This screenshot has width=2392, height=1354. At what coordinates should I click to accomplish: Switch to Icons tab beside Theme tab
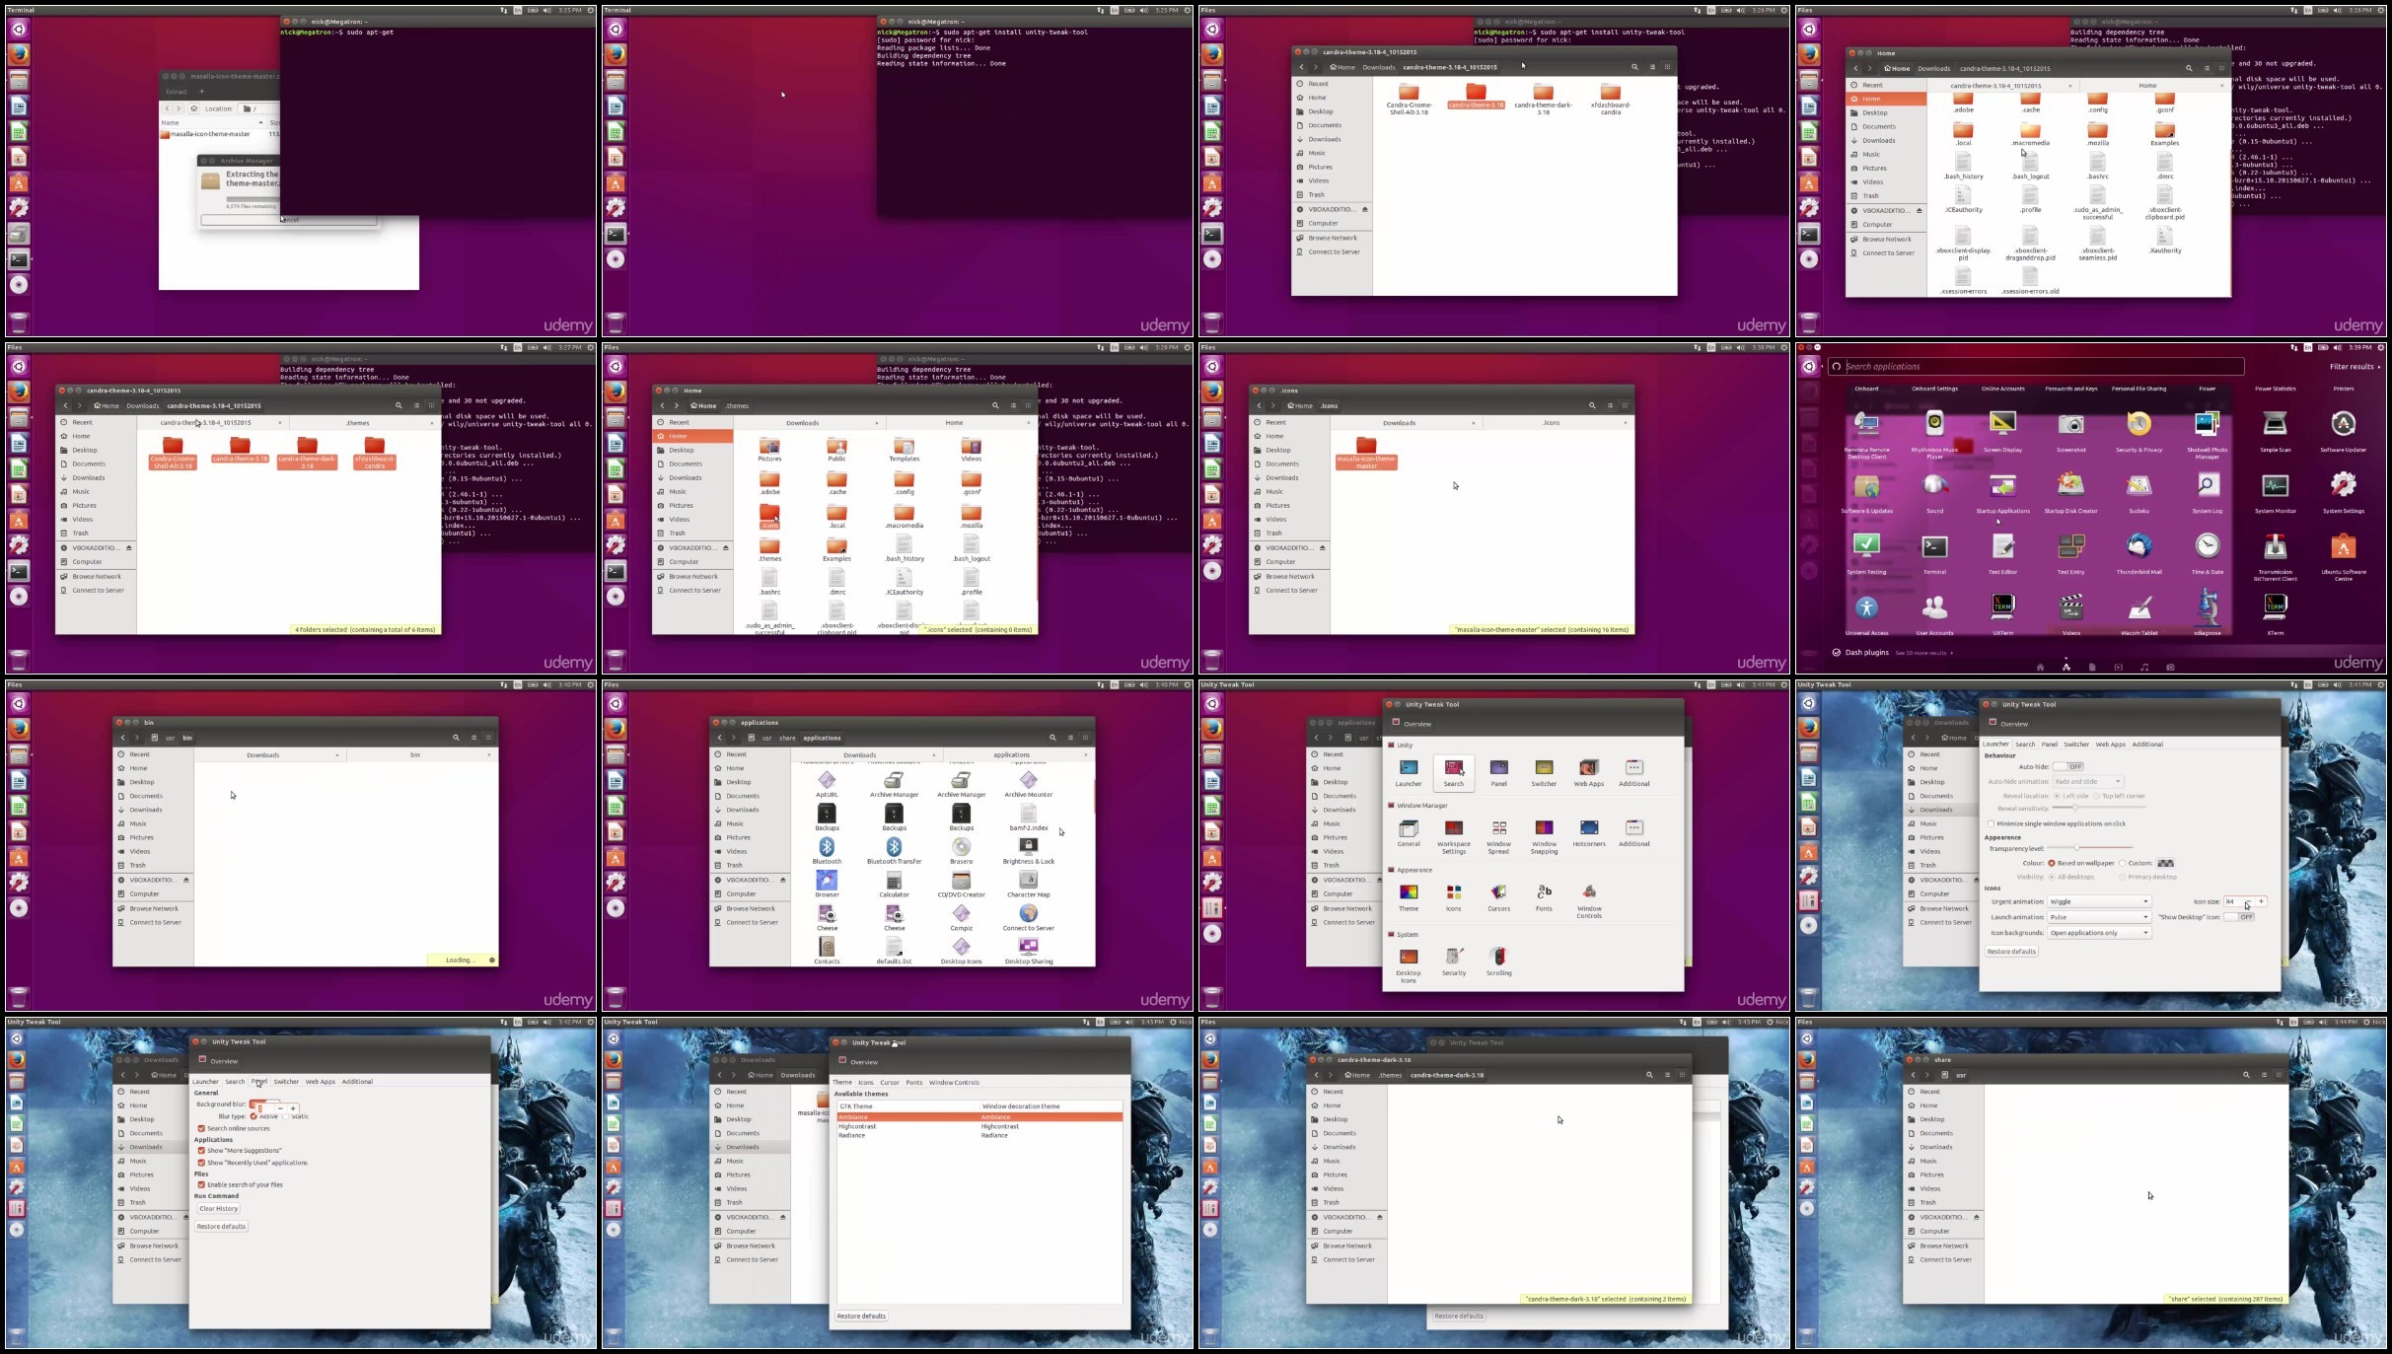coord(865,1082)
